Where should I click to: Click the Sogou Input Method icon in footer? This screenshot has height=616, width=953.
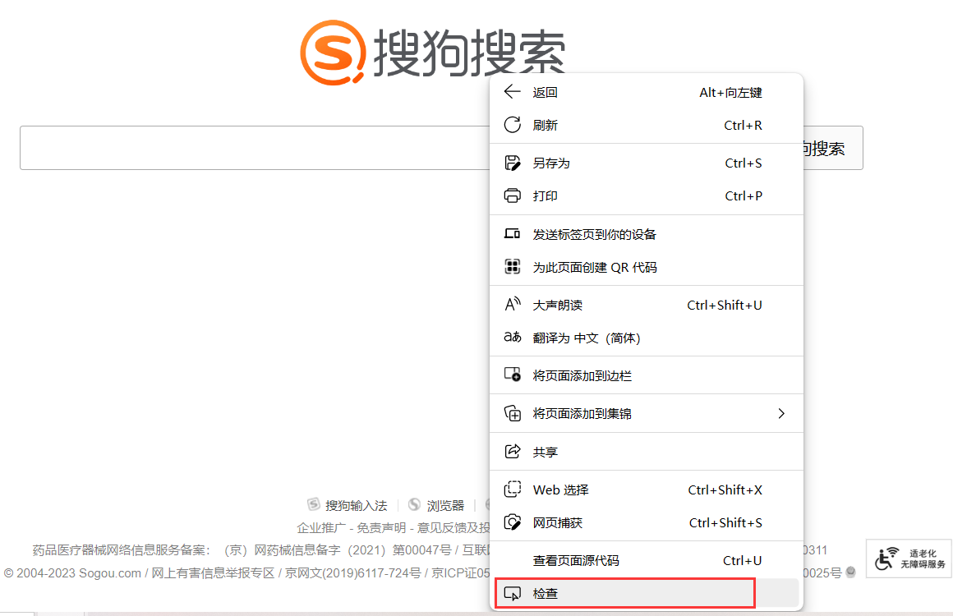tap(314, 504)
